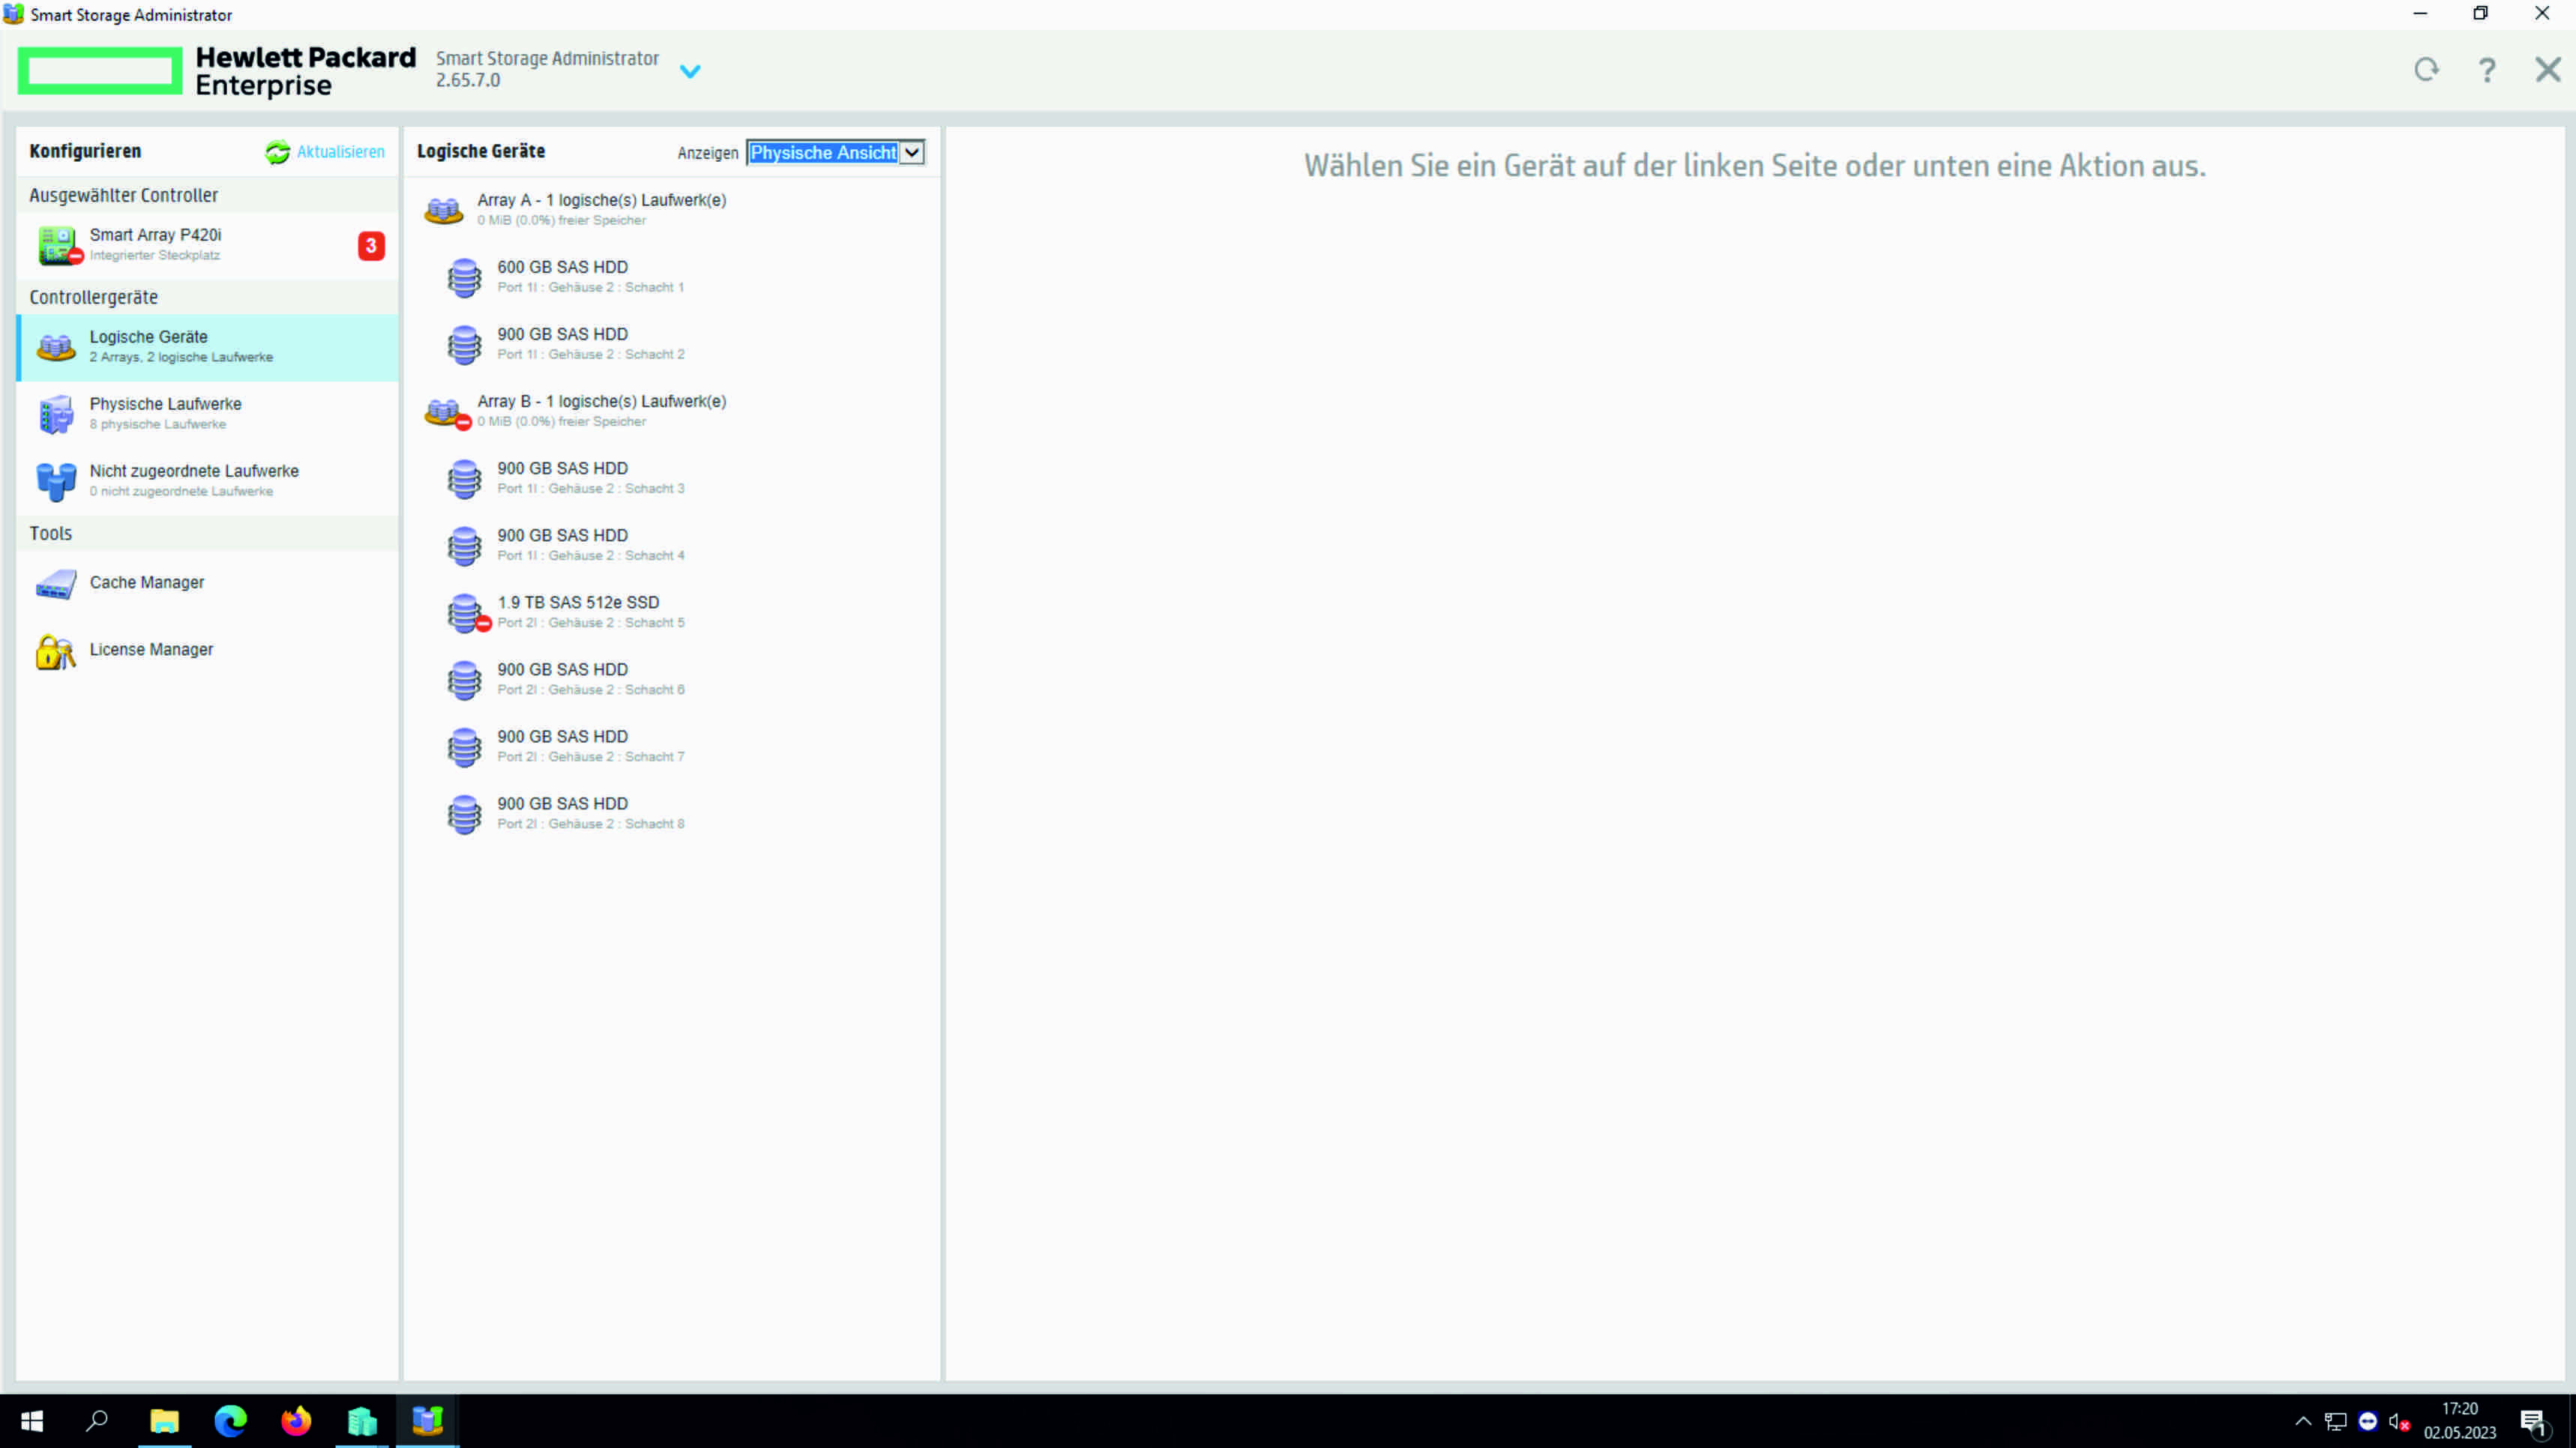
Task: Select the 600 GB SAS HDD Schacht 1
Action: [x=563, y=276]
